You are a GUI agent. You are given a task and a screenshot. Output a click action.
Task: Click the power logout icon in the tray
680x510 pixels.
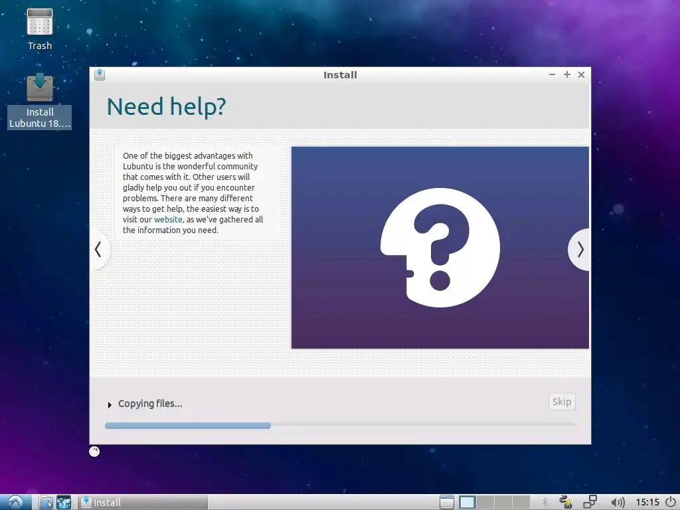[671, 502]
